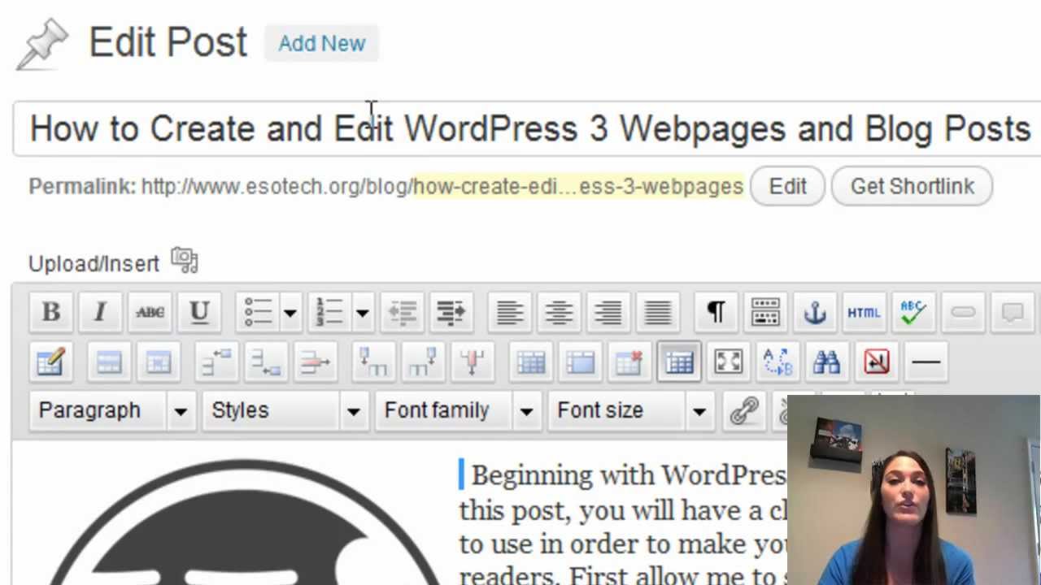Toggle Italic formatting
The width and height of the screenshot is (1041, 585).
click(100, 313)
